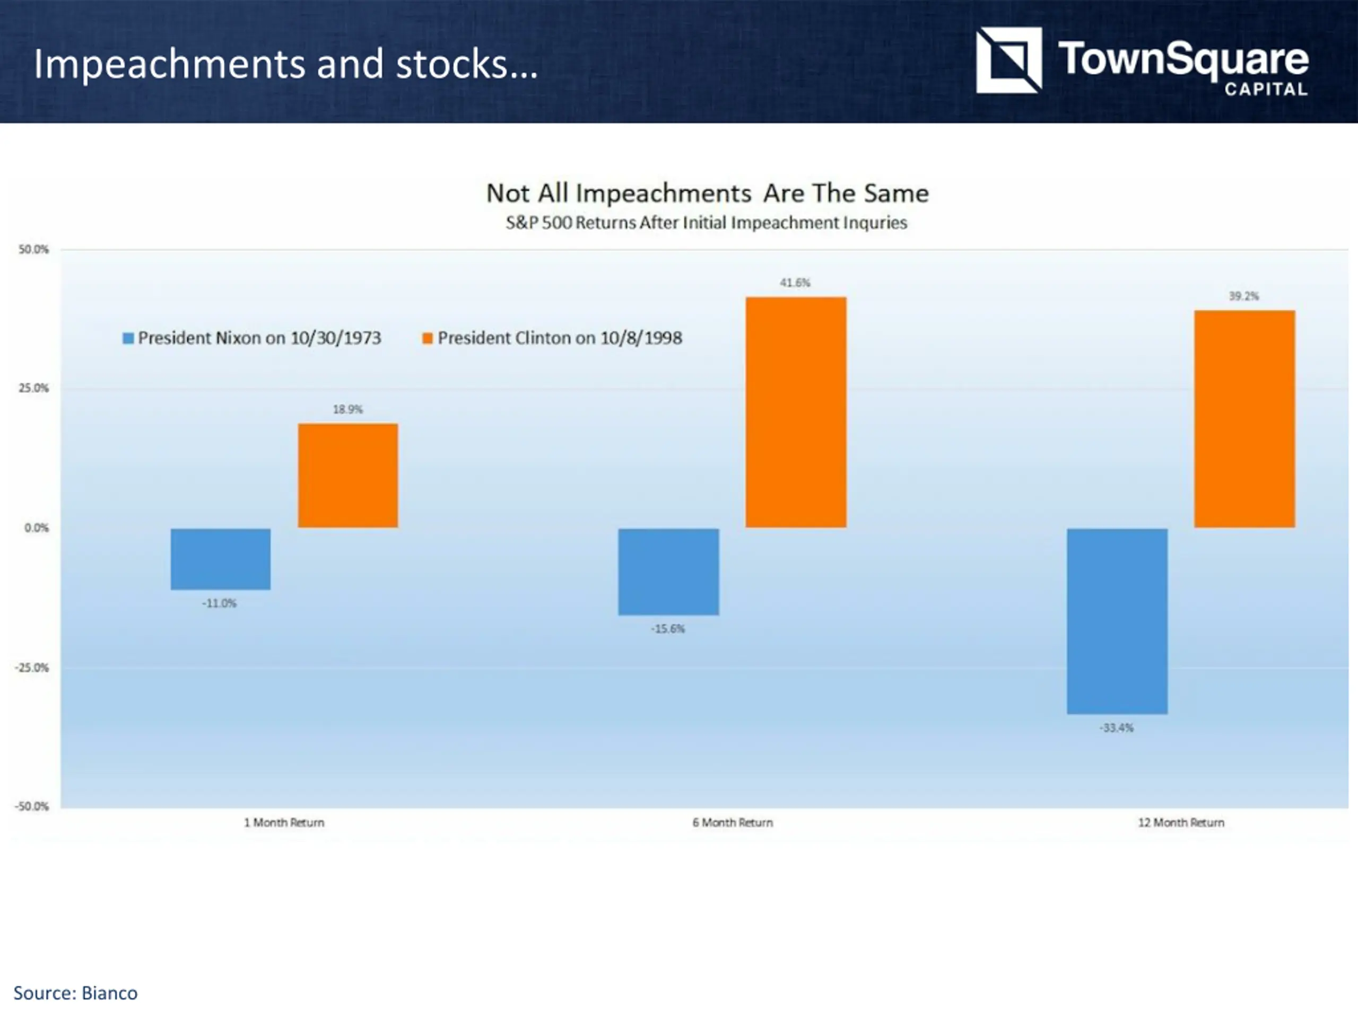Image resolution: width=1358 pixels, height=1018 pixels.
Task: Select the President Nixon on 10/30/1973 legend label
Action: [259, 338]
